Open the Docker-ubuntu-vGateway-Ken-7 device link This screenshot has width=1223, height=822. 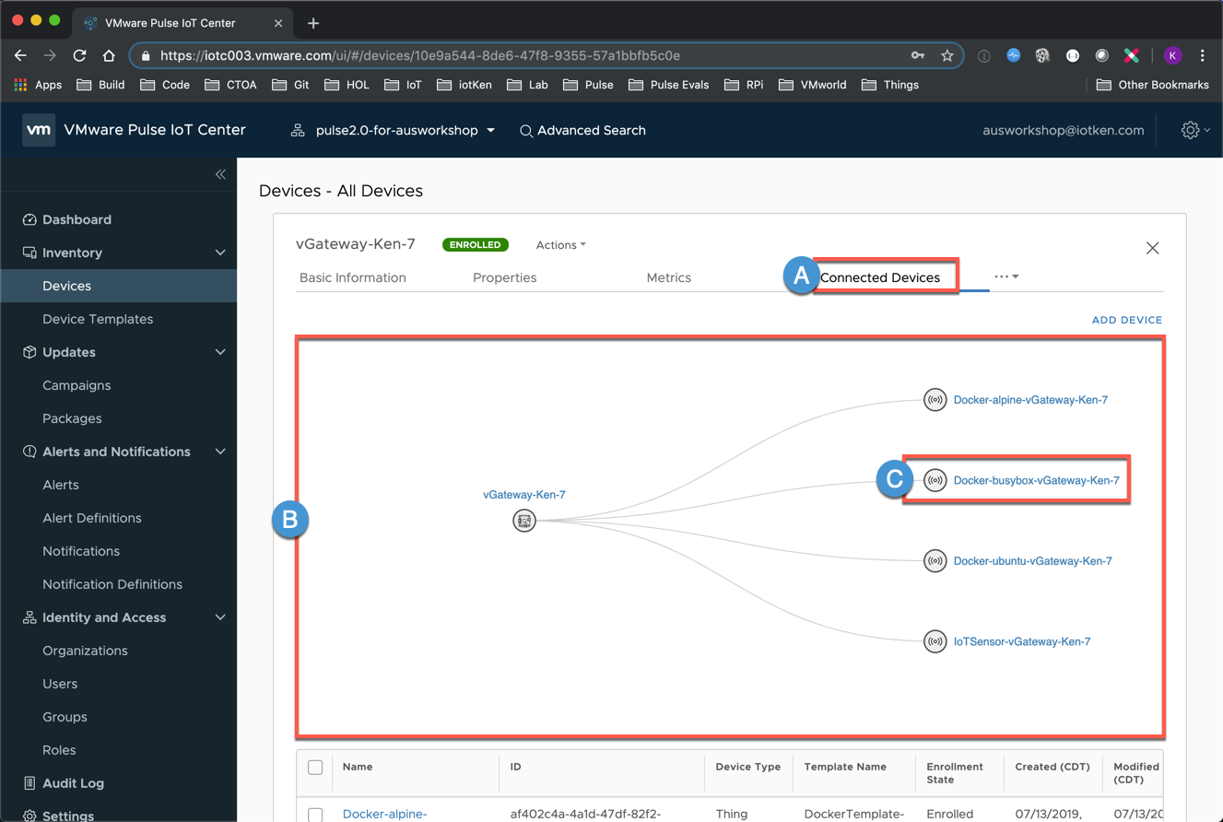pyautogui.click(x=1032, y=561)
